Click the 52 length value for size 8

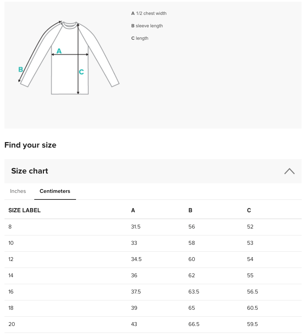pyautogui.click(x=250, y=227)
